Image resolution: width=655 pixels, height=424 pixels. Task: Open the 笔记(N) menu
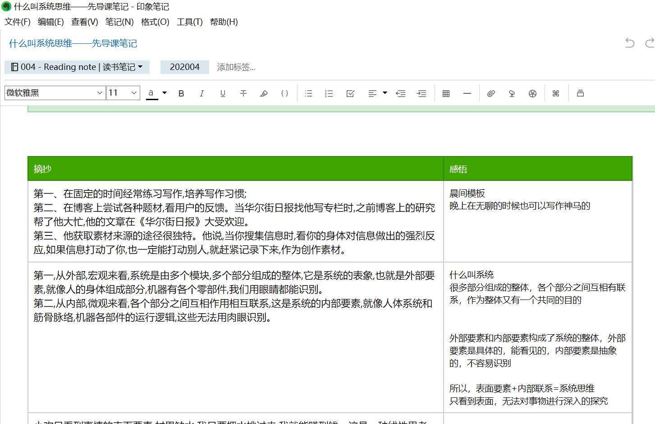(119, 22)
